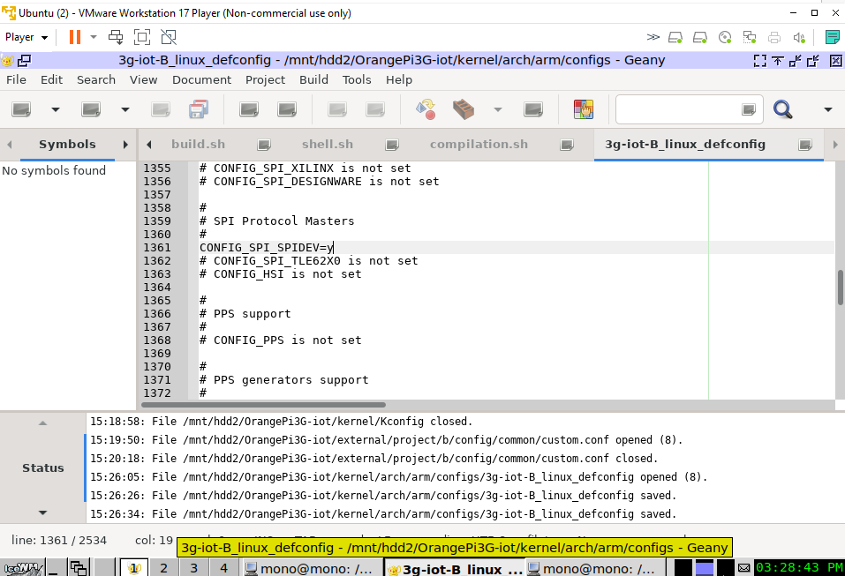Screen dimensions: 845x576
Task: Click the Save All toolbar icon
Action: coord(199,109)
